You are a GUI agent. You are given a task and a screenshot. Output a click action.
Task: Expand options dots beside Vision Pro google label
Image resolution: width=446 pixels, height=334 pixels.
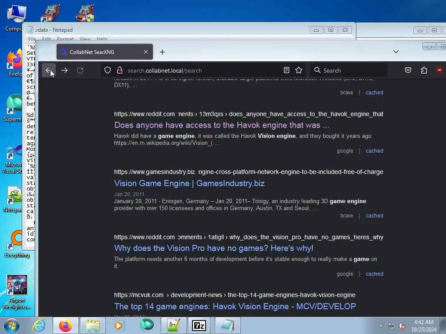point(359,274)
